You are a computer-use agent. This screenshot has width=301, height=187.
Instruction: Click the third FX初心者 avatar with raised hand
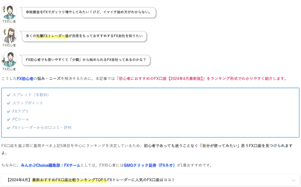[9, 59]
